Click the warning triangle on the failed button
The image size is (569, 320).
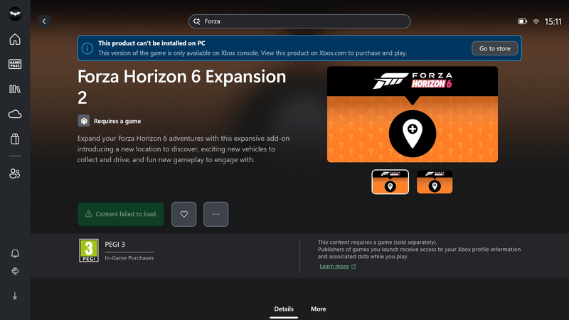click(88, 214)
